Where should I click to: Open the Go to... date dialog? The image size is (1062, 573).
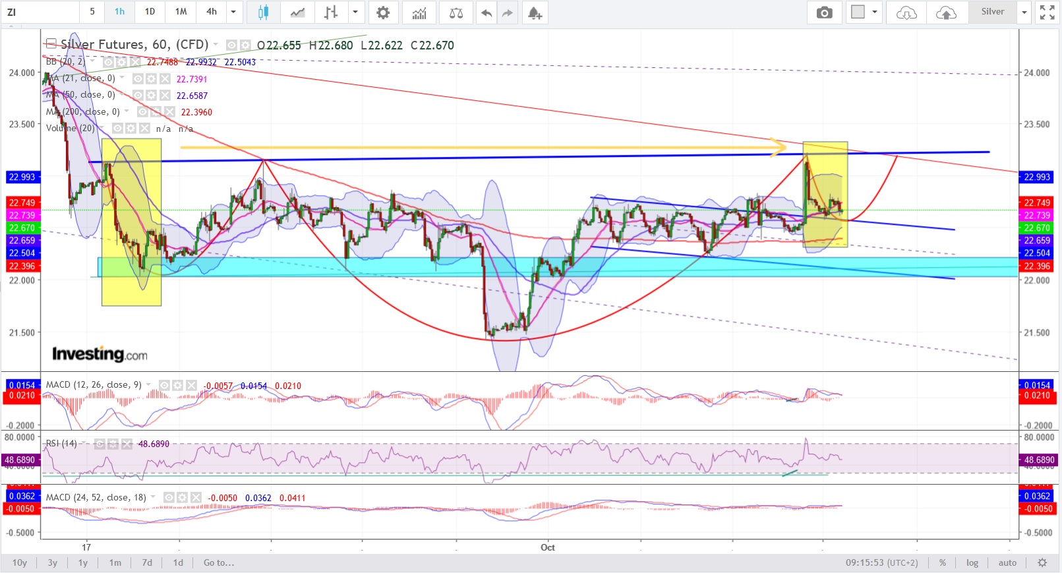pos(219,562)
